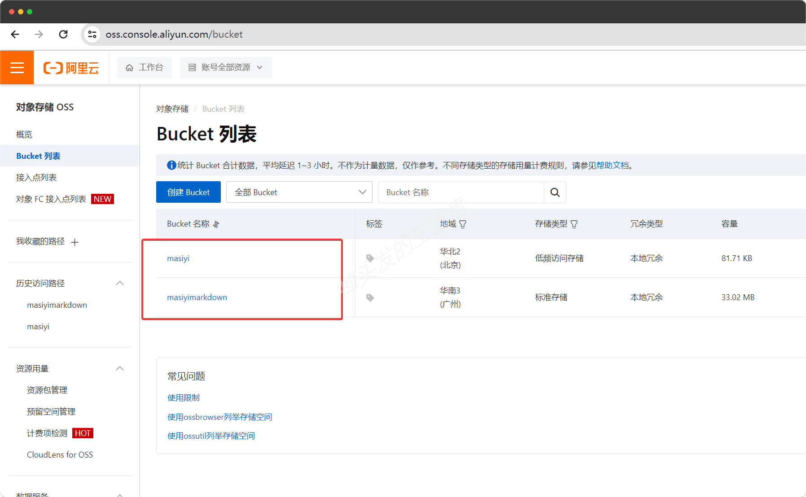Open the 账号全部资源 dropdown
806x497 pixels.
(x=226, y=68)
